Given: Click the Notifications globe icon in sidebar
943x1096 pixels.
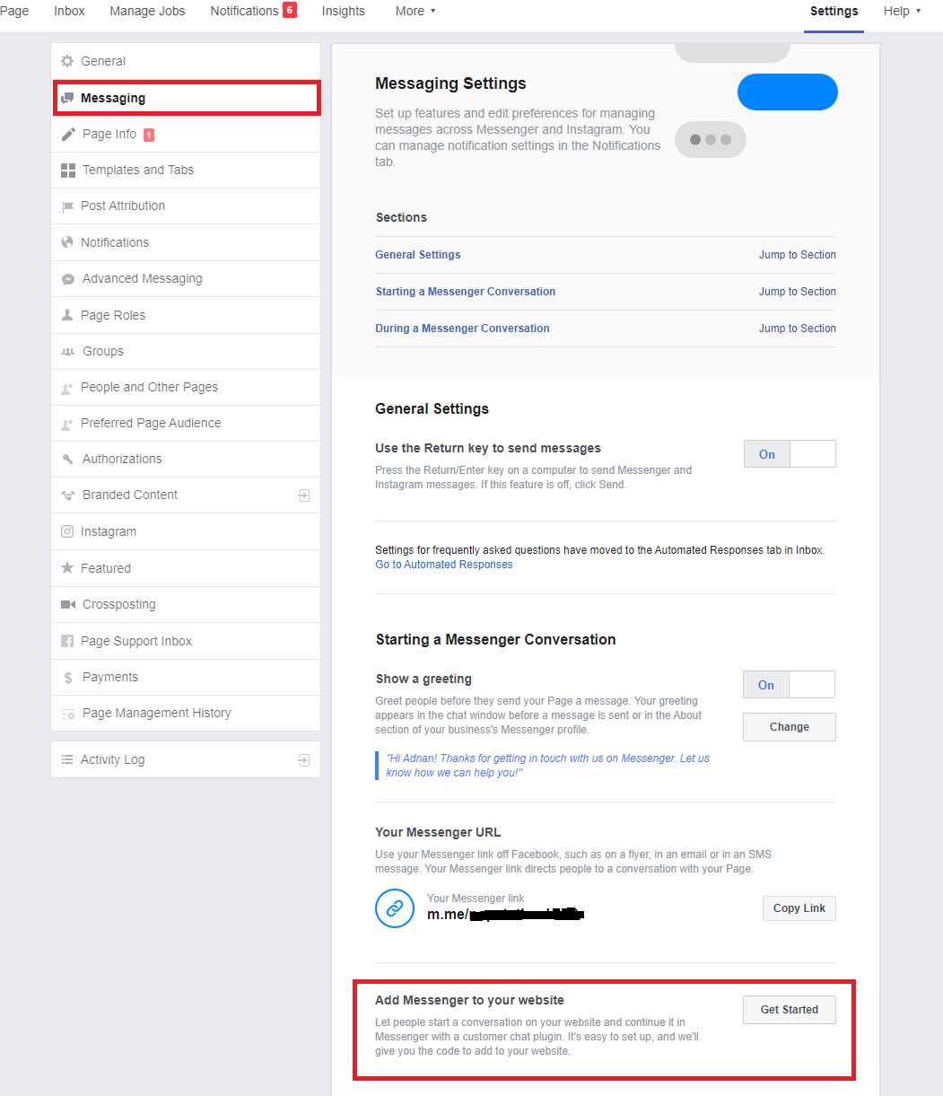Looking at the screenshot, I should tap(67, 242).
